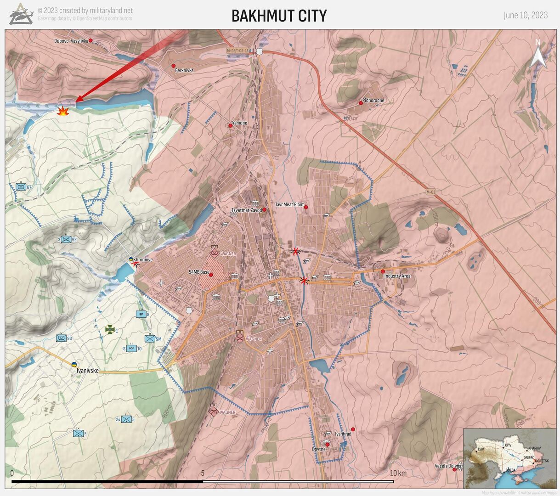The image size is (560, 496).
Task: Click the militaryland logo in the header
Action: pyautogui.click(x=21, y=14)
